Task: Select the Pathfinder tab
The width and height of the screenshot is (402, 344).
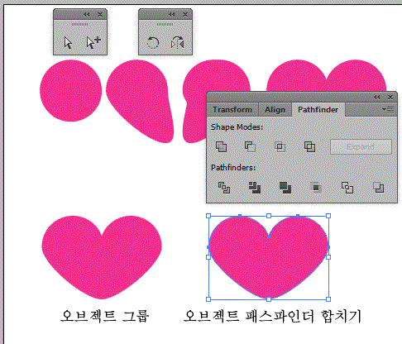Action: [318, 109]
